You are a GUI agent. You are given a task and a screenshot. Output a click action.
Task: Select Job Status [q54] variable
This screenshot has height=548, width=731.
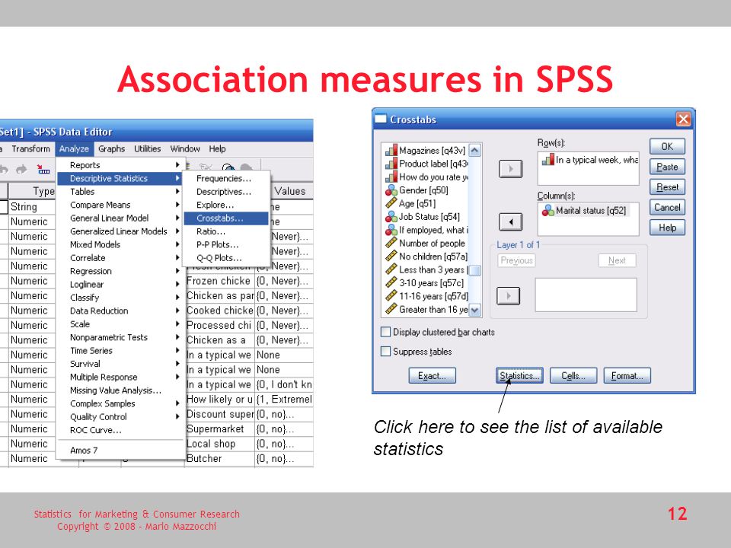click(x=423, y=217)
